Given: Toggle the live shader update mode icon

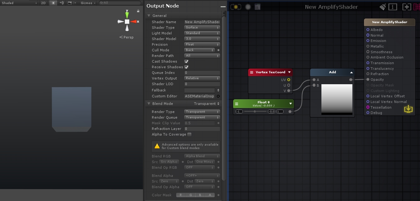Looking at the screenshot, I should (236, 7).
